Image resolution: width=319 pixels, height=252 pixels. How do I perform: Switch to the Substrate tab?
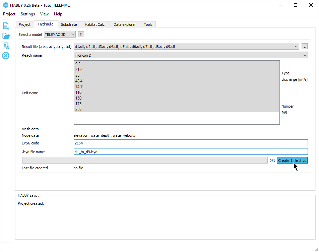coord(69,24)
